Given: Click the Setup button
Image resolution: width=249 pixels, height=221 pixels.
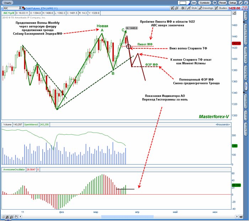Looking at the screenshot, I should (x=233, y=3).
